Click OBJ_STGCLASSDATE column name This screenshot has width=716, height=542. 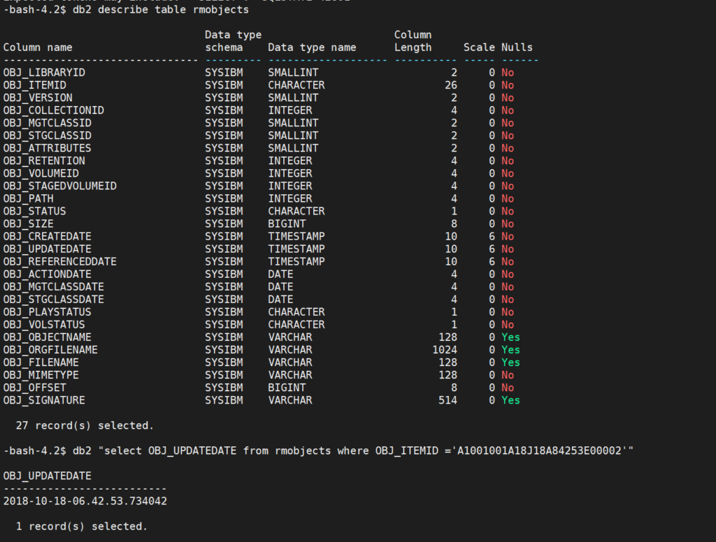pos(53,300)
